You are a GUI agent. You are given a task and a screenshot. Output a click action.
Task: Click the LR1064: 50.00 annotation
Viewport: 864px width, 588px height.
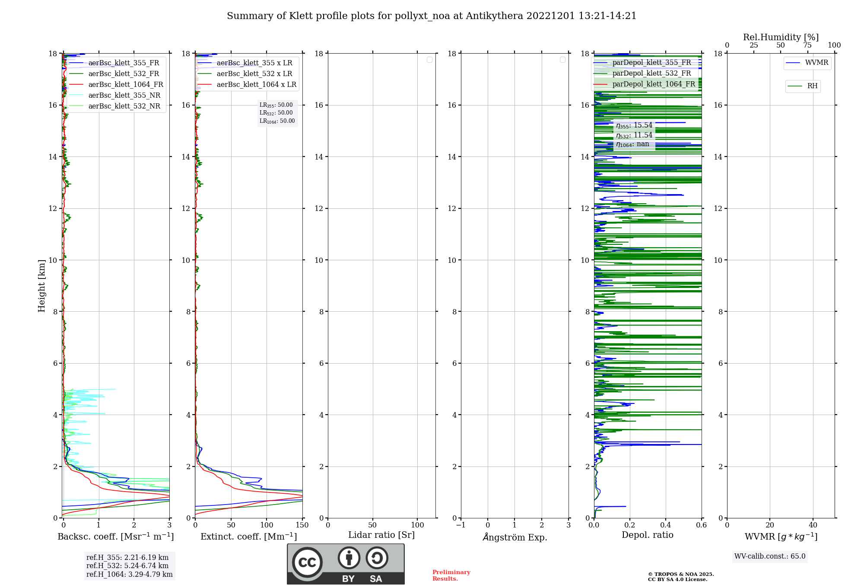[x=277, y=121]
